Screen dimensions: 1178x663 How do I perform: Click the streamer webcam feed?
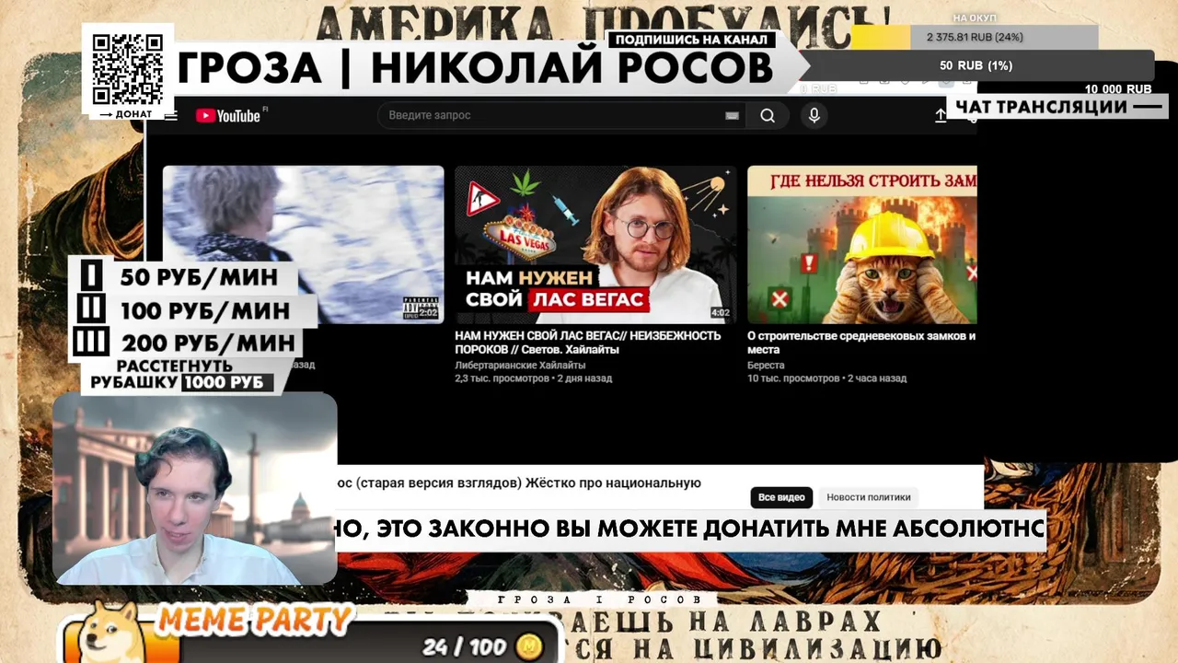pyautogui.click(x=195, y=488)
